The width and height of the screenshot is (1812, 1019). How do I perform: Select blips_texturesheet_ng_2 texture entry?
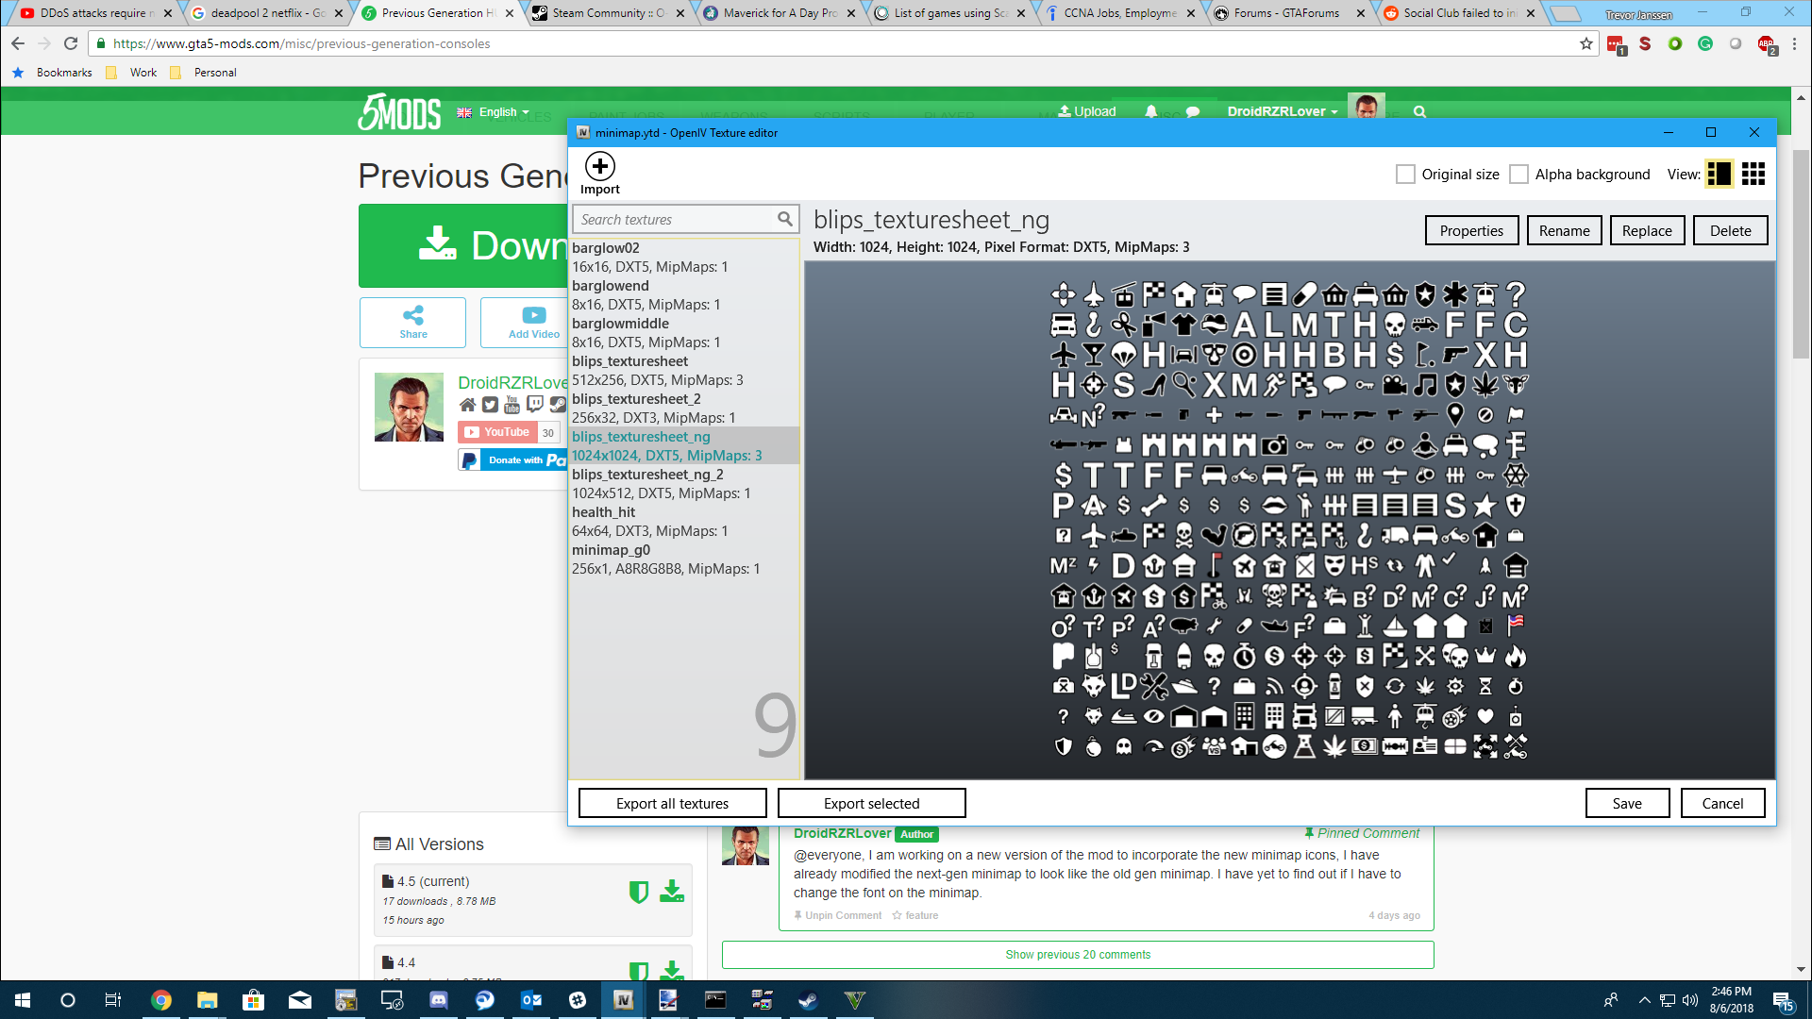point(647,474)
